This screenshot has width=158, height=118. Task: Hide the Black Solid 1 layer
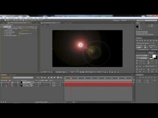1,82
